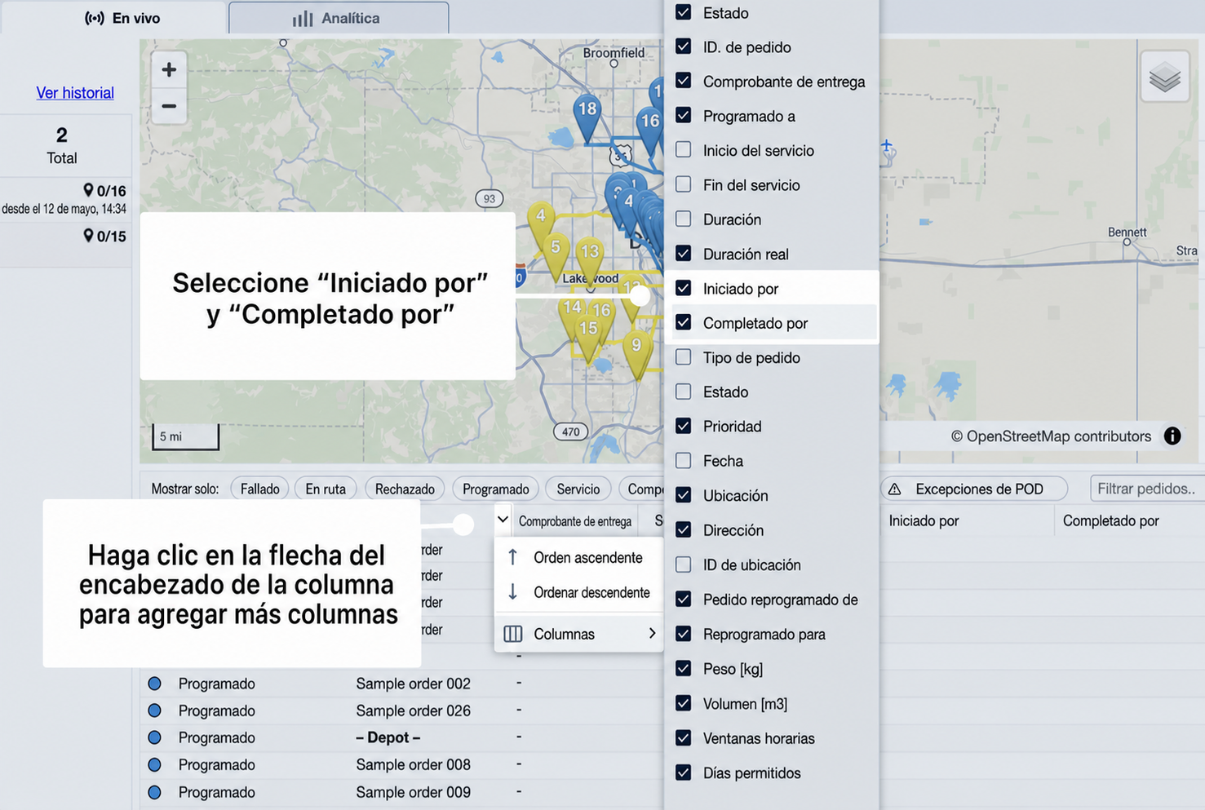Viewport: 1205px width, 810px height.
Task: Show Excepciones de POD orders
Action: (975, 489)
